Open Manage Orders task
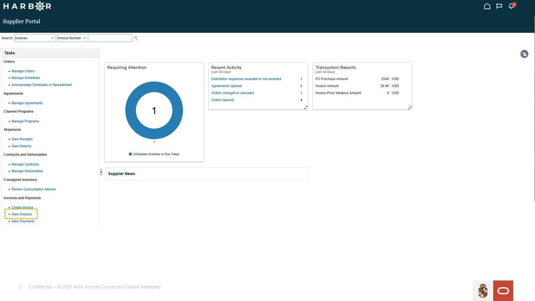This screenshot has width=535, height=301. coord(23,71)
